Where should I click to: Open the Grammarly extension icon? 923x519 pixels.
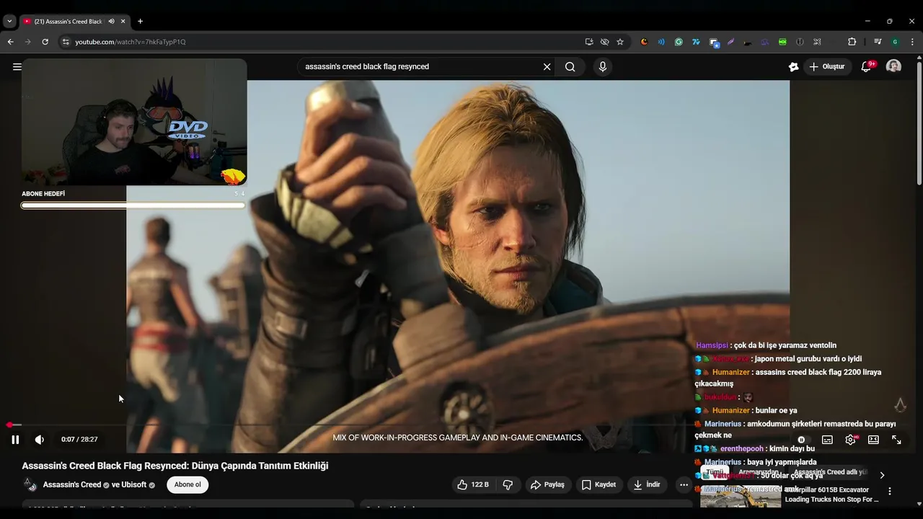click(679, 42)
